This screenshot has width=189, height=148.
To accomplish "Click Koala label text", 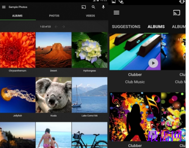I will tap(54, 116).
